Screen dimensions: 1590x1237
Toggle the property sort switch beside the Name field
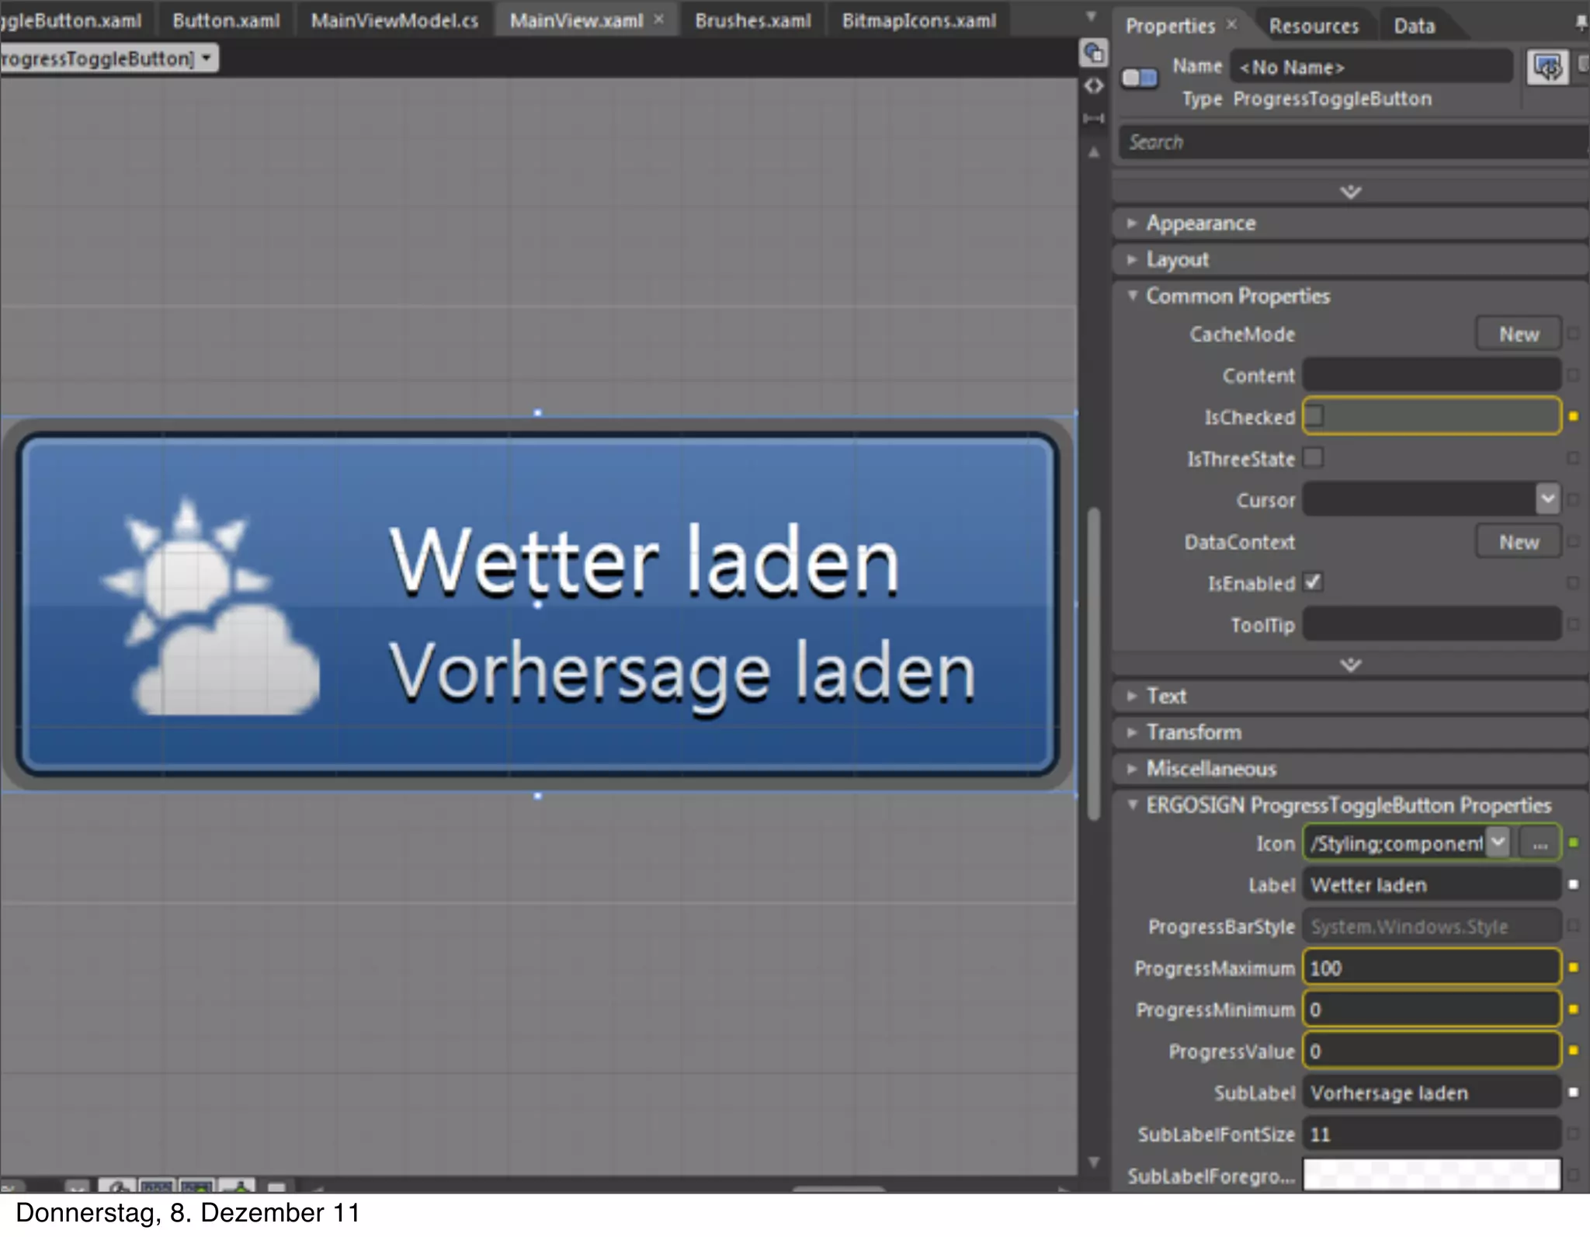coord(1139,78)
